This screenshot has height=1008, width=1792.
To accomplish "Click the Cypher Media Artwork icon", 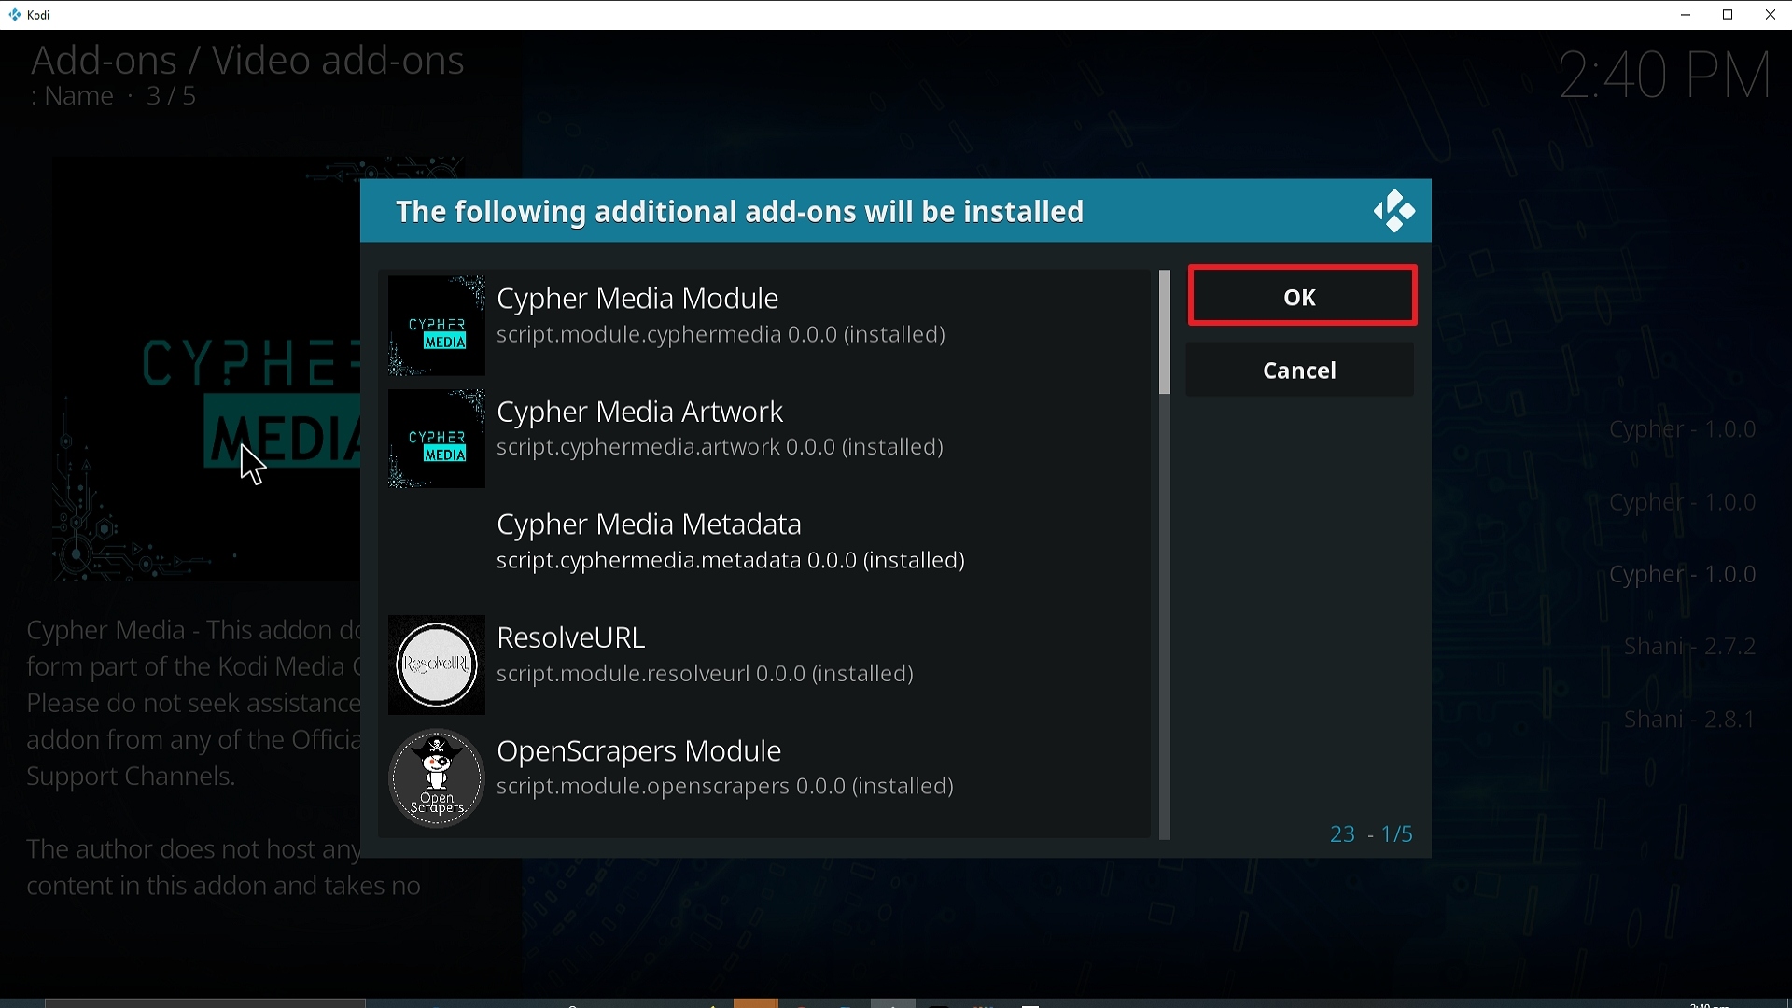I will tap(436, 439).
